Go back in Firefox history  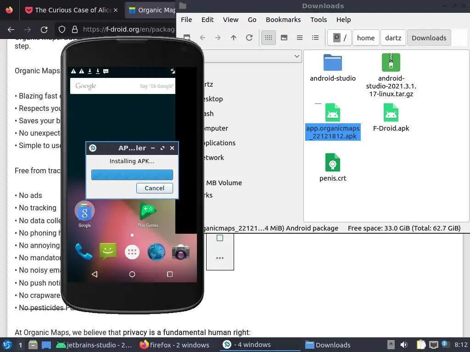pos(11,29)
